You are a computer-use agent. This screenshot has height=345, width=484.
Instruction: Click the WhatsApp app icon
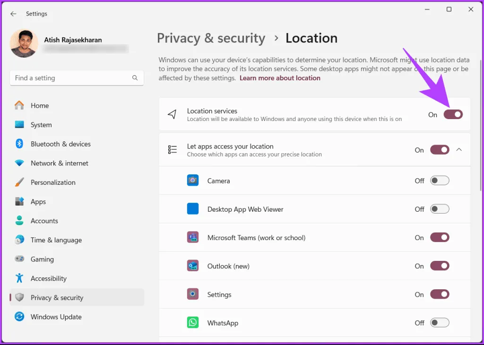(x=193, y=323)
